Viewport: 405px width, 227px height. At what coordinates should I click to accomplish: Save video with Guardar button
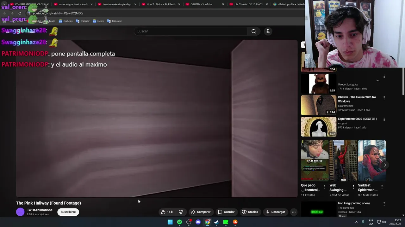point(226,212)
